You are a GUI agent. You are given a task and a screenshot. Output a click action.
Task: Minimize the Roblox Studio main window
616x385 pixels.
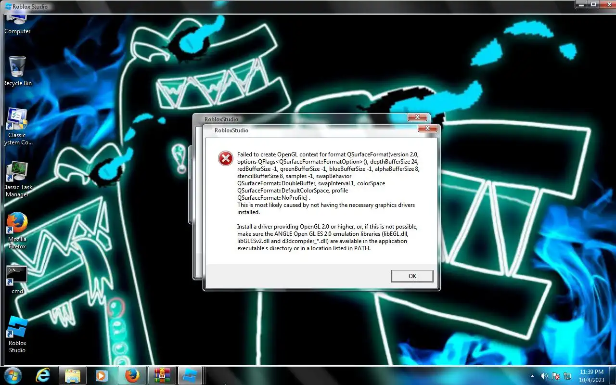click(581, 4)
